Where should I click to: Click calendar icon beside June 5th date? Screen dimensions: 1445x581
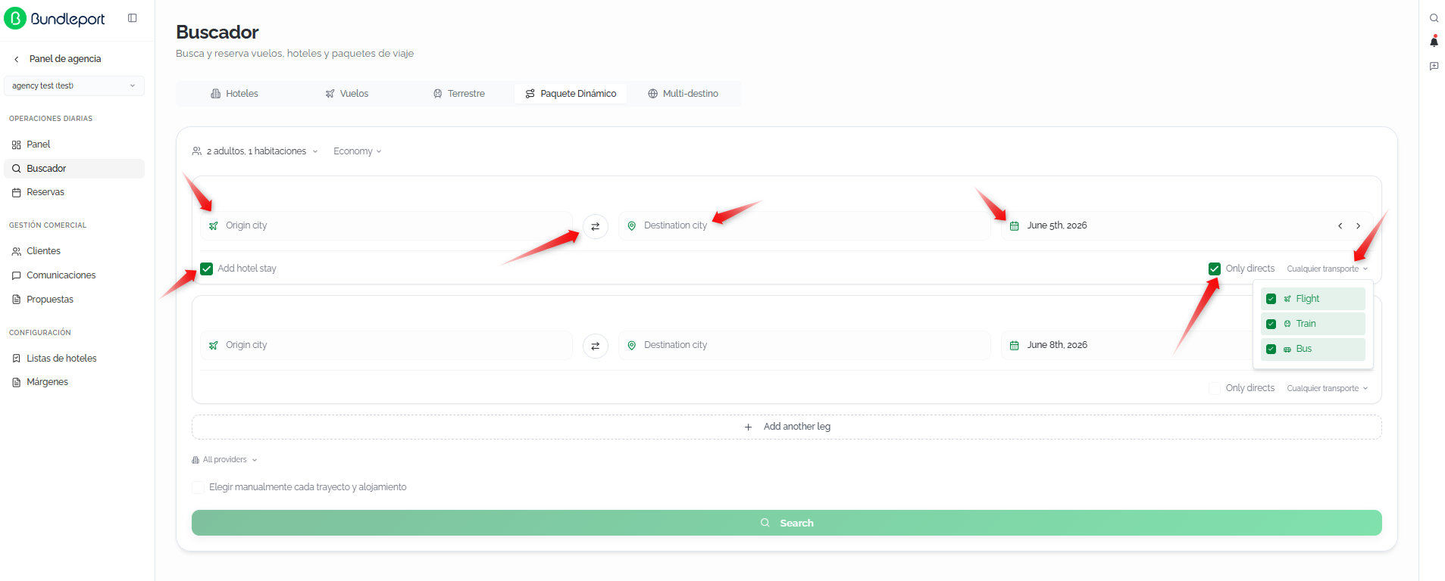click(x=1014, y=226)
